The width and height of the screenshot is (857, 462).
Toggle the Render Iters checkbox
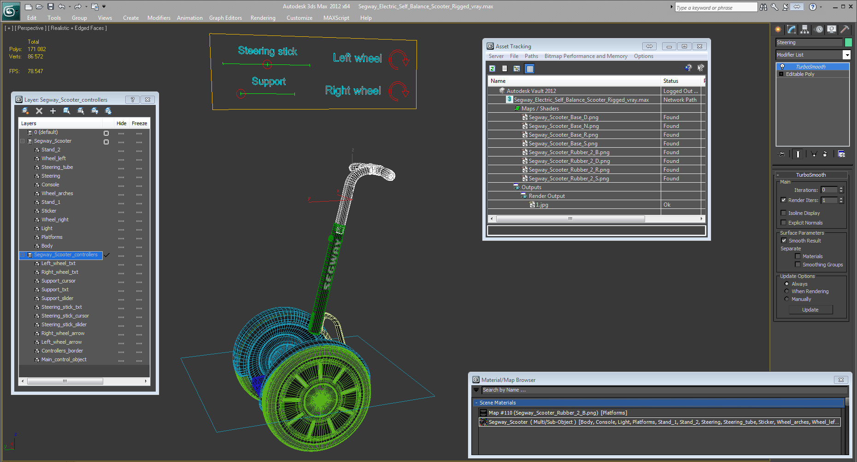tap(784, 200)
